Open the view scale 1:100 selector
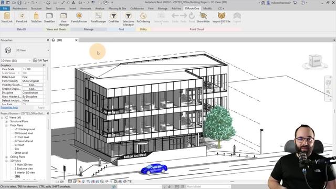Image resolution: width=336 pixels, height=189 pixels. [60, 182]
